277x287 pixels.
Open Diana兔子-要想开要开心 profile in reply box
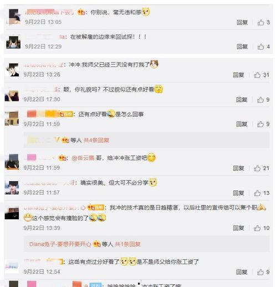click(x=60, y=244)
